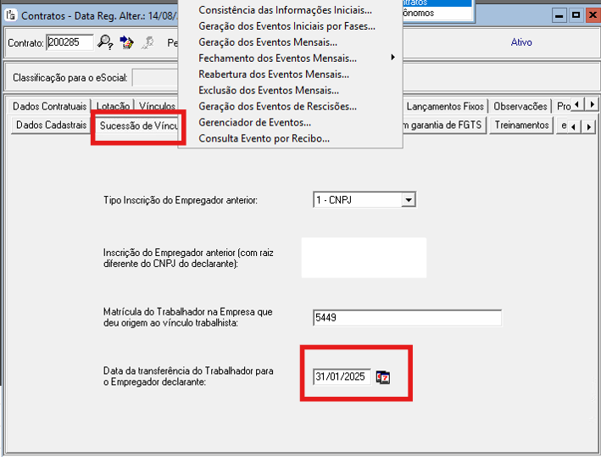Click the Contratos window title bar icon
The image size is (601, 457).
point(11,15)
